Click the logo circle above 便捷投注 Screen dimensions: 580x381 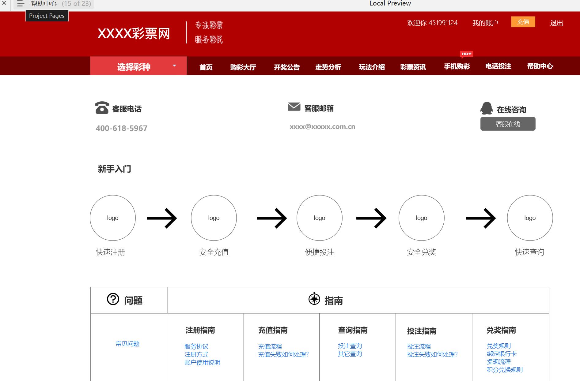(320, 218)
